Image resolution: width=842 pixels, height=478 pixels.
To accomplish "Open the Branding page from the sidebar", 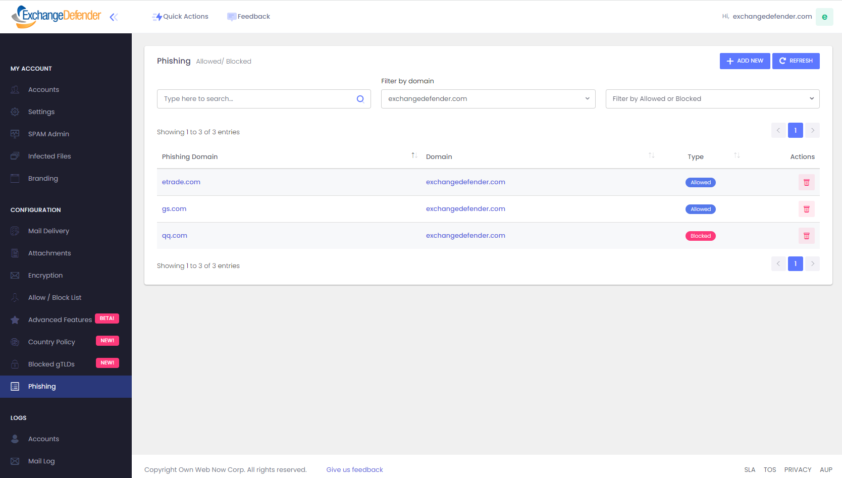I will click(x=43, y=178).
